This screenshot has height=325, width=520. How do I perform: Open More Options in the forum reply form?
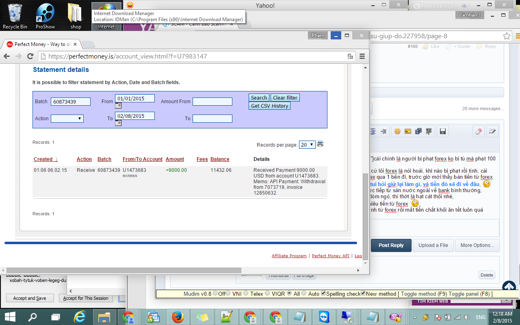(x=477, y=245)
